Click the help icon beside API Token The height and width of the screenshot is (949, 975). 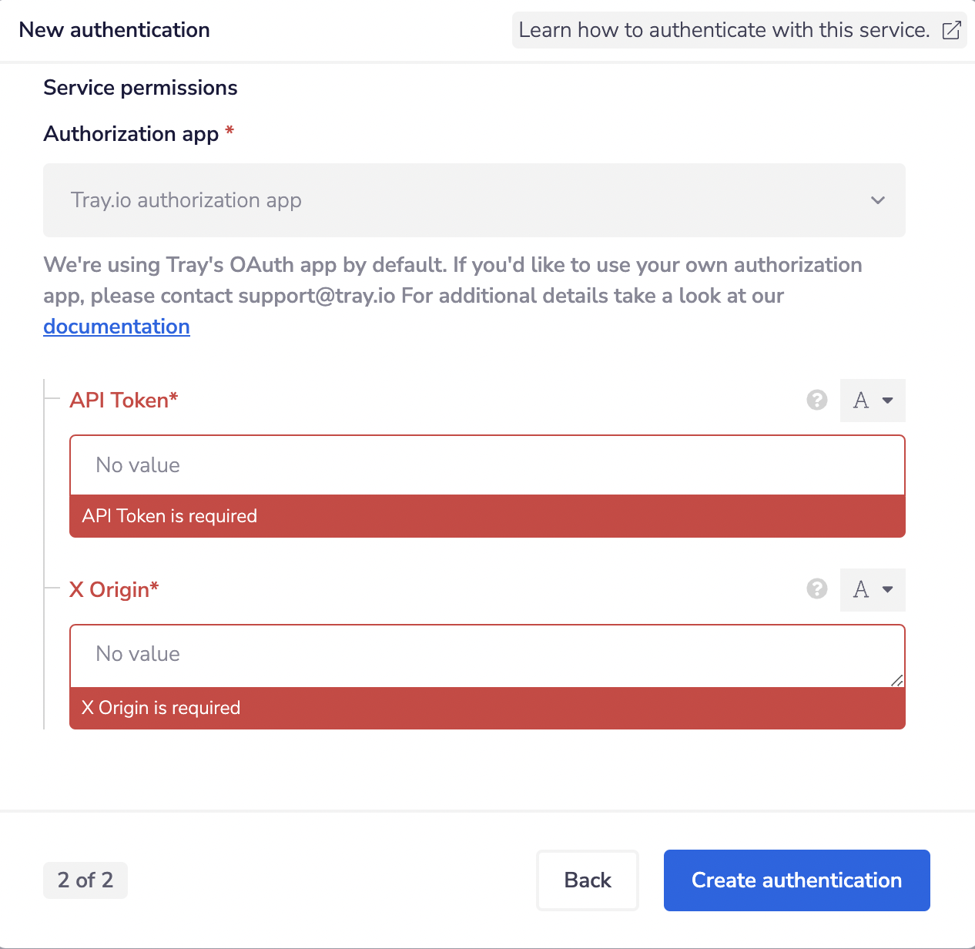click(x=817, y=400)
